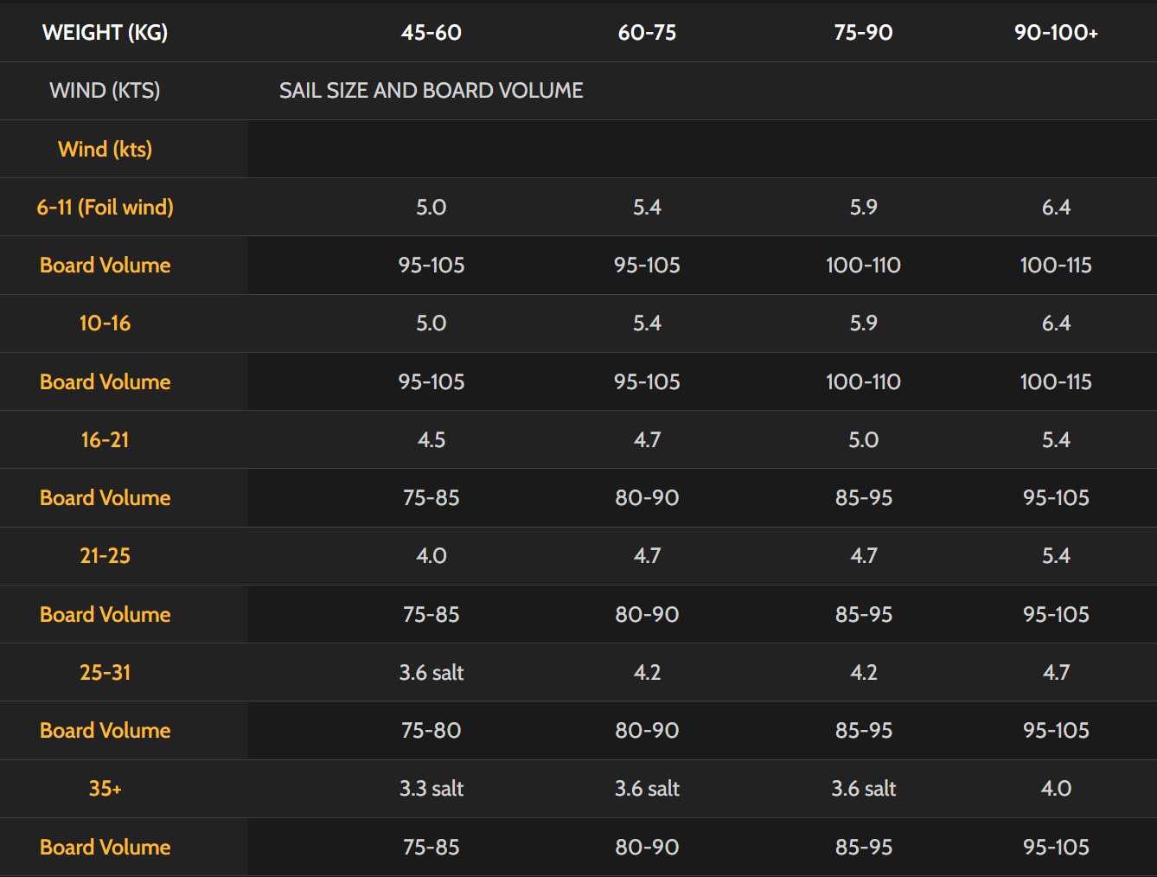1157x877 pixels.
Task: Select the 45-60 weight column header
Action: [x=431, y=33]
